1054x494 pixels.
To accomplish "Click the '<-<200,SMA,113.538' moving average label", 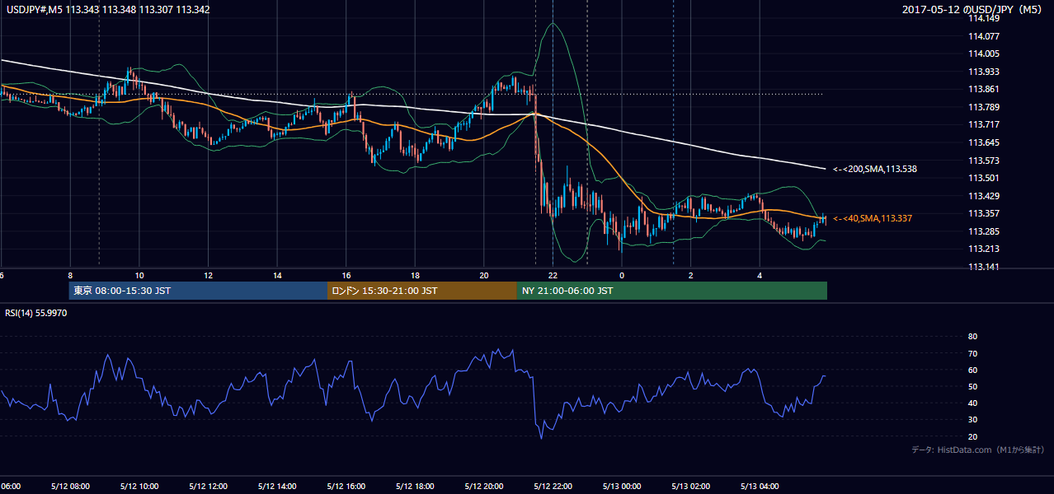I will point(875,169).
